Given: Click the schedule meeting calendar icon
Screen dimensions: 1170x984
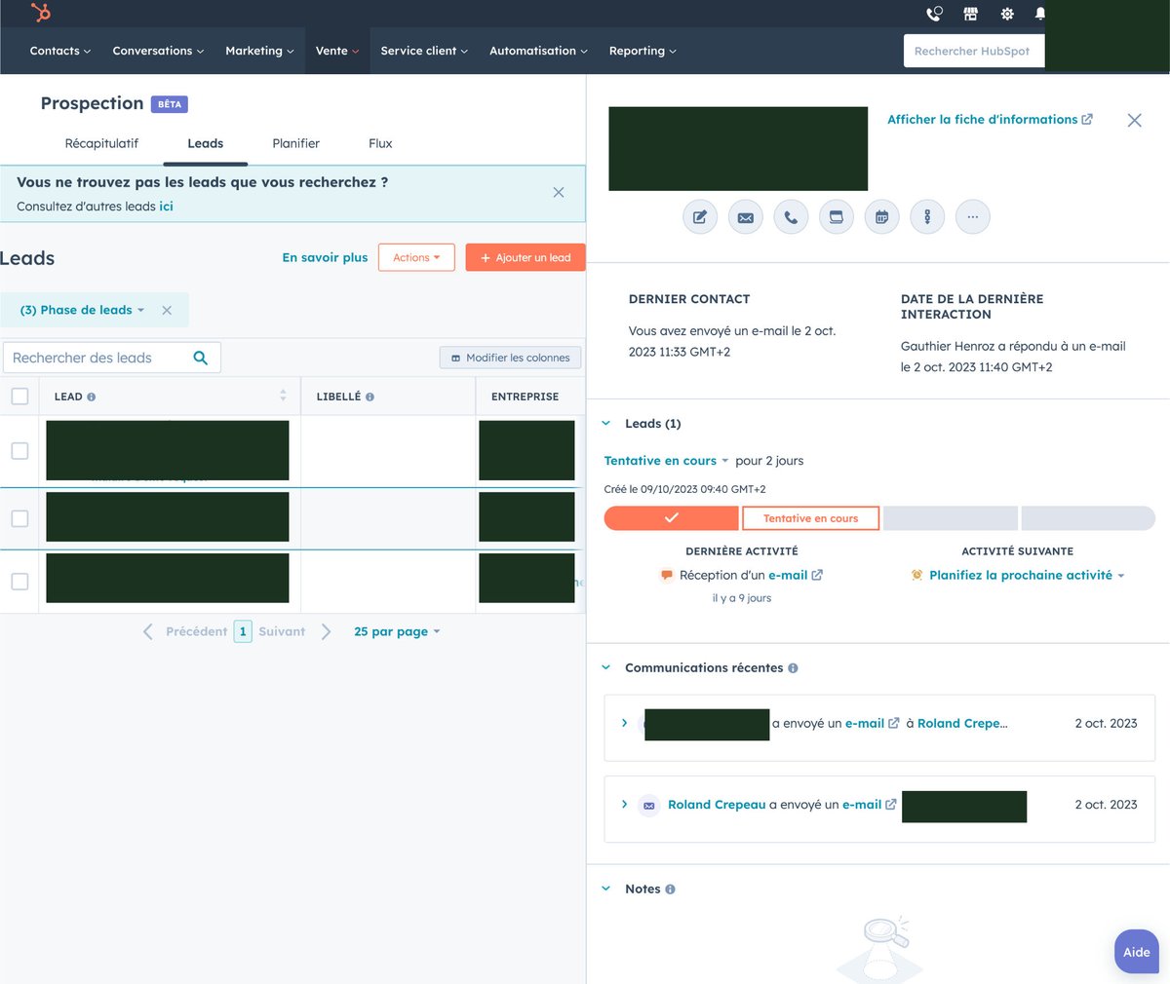Looking at the screenshot, I should [881, 217].
